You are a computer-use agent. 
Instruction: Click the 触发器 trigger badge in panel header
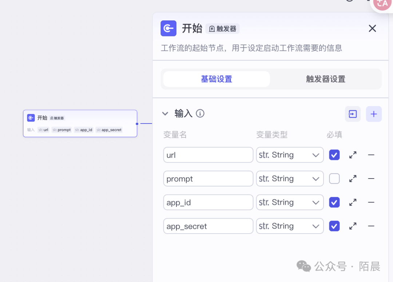point(223,29)
